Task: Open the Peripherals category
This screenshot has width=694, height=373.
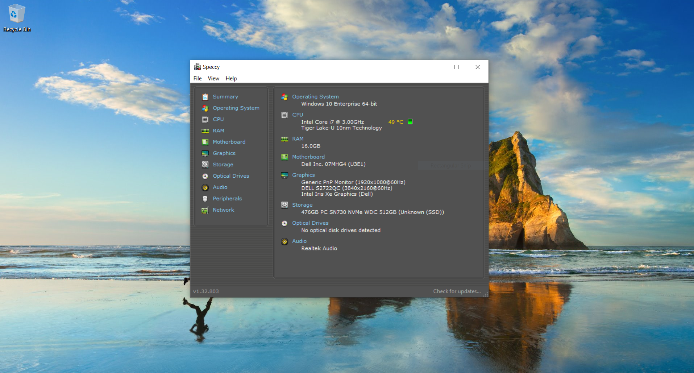Action: tap(227, 199)
